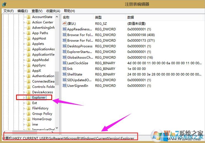Open the 查看(V) menu
205x143 pixels.
click(37, 11)
